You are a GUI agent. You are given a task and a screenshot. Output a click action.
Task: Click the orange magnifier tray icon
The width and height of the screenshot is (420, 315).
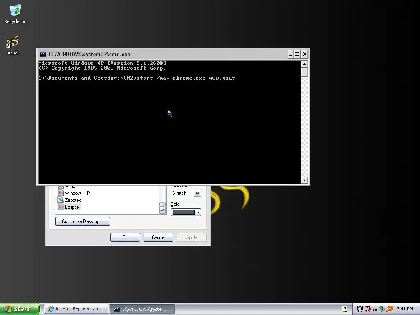click(390, 309)
